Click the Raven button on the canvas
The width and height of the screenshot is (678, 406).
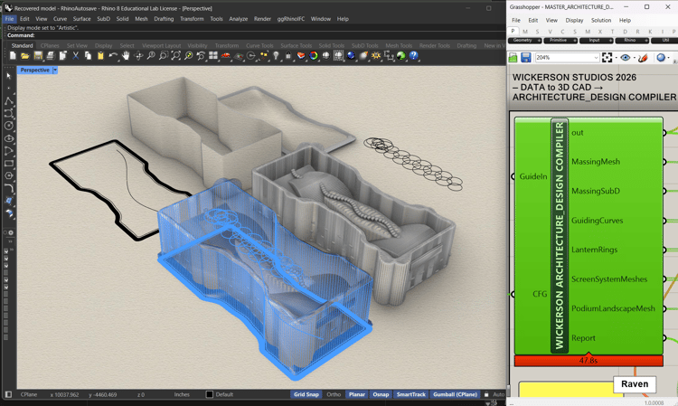pyautogui.click(x=635, y=384)
